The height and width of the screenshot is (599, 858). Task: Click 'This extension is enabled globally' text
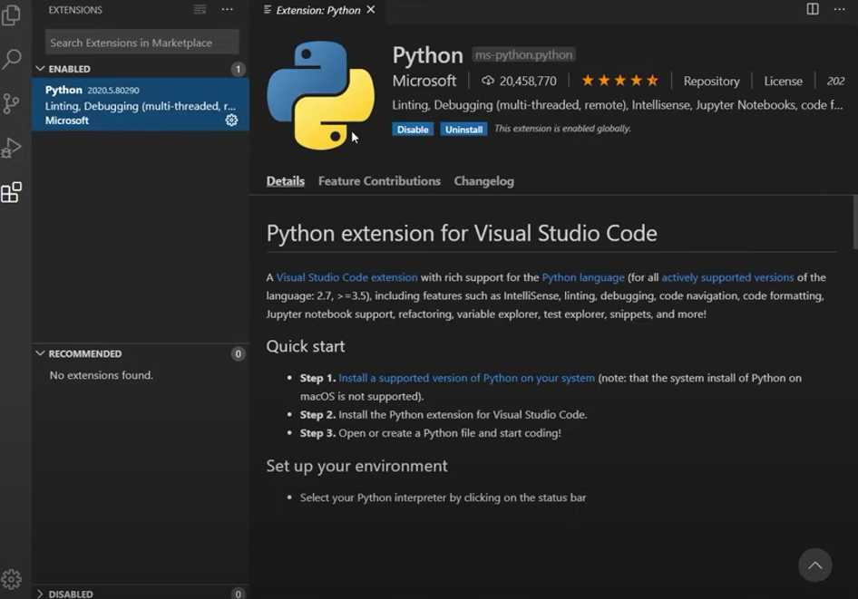click(x=562, y=129)
